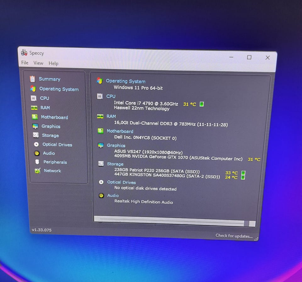Open the Motherboard heading link in summary
The height and width of the screenshot is (282, 302).
point(120,131)
